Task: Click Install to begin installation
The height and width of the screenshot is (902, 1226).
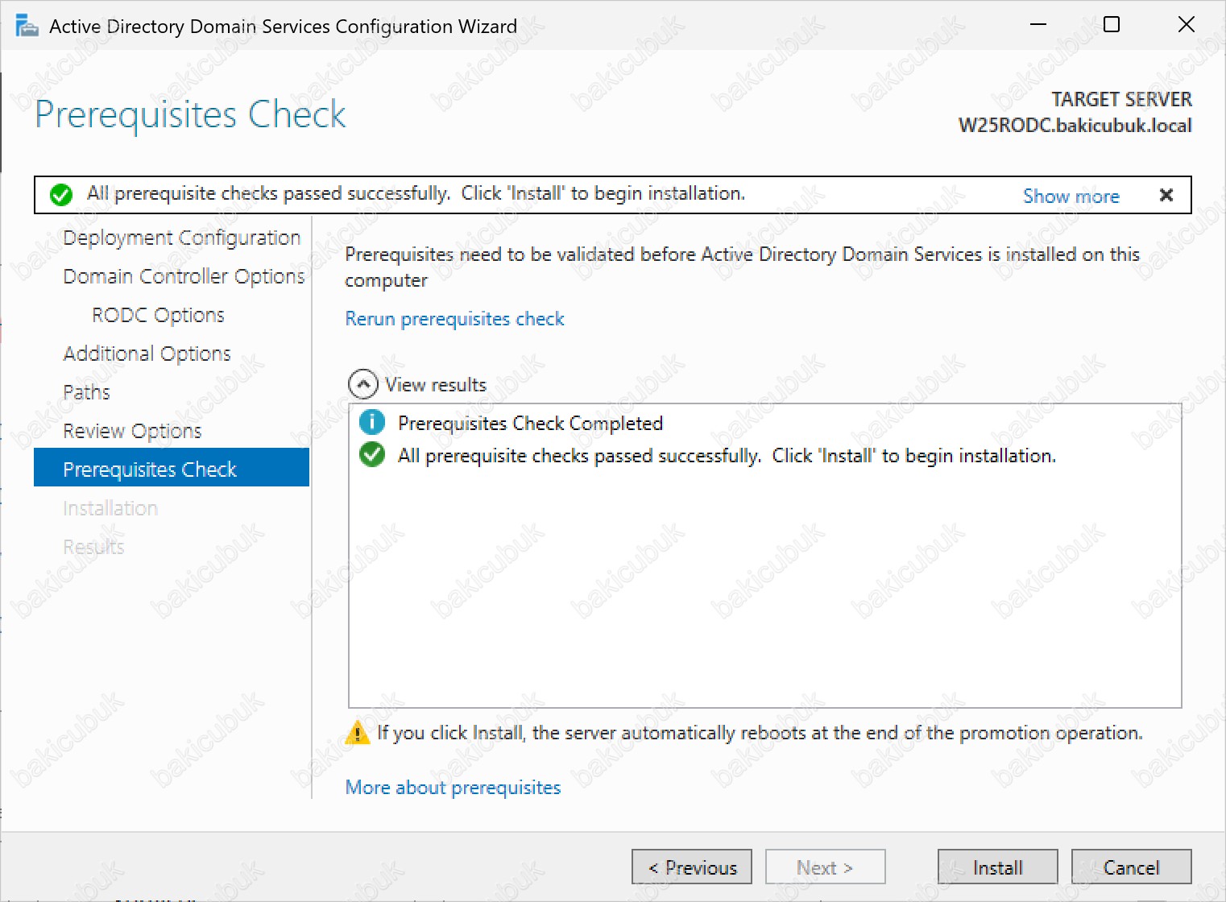Action: 998,867
